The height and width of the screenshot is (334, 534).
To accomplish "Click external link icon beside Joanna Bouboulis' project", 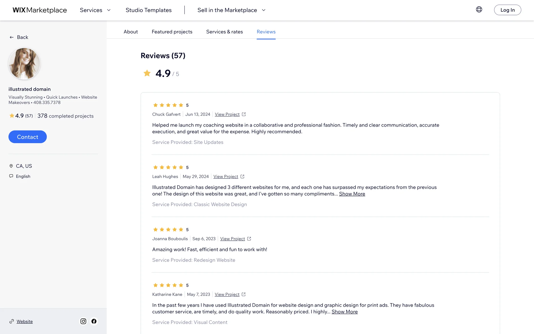I will coord(249,239).
